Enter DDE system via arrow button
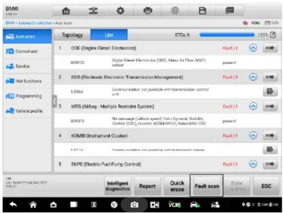The height and width of the screenshot is (213, 283). (270, 48)
